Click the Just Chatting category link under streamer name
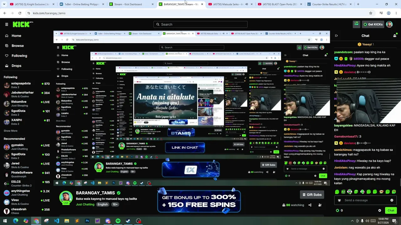 click(x=85, y=204)
